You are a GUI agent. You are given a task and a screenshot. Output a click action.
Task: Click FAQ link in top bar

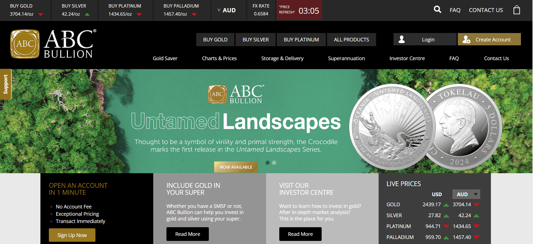tap(455, 10)
